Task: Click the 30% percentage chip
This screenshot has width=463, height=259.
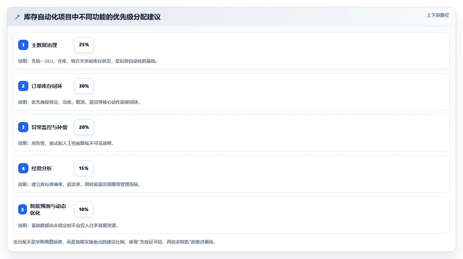Action: [x=84, y=86]
